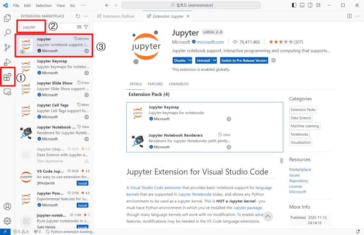Open the Manage gear in activity bar

7,221
